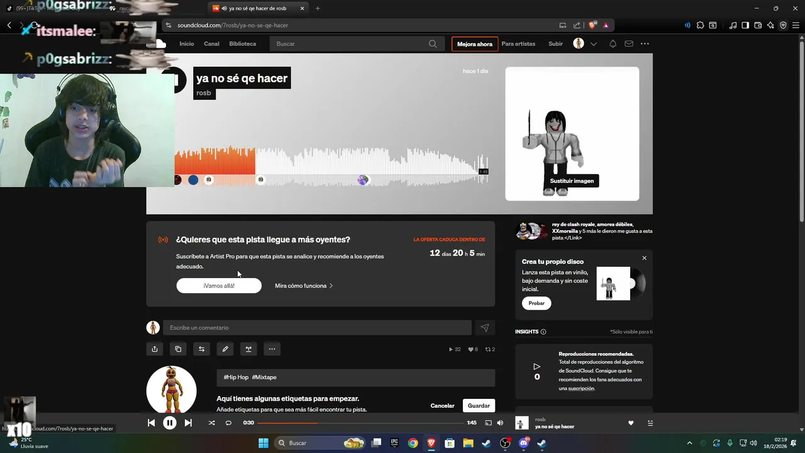The image size is (805, 453).
Task: Close the Crea tu propio disco card
Action: pos(644,258)
